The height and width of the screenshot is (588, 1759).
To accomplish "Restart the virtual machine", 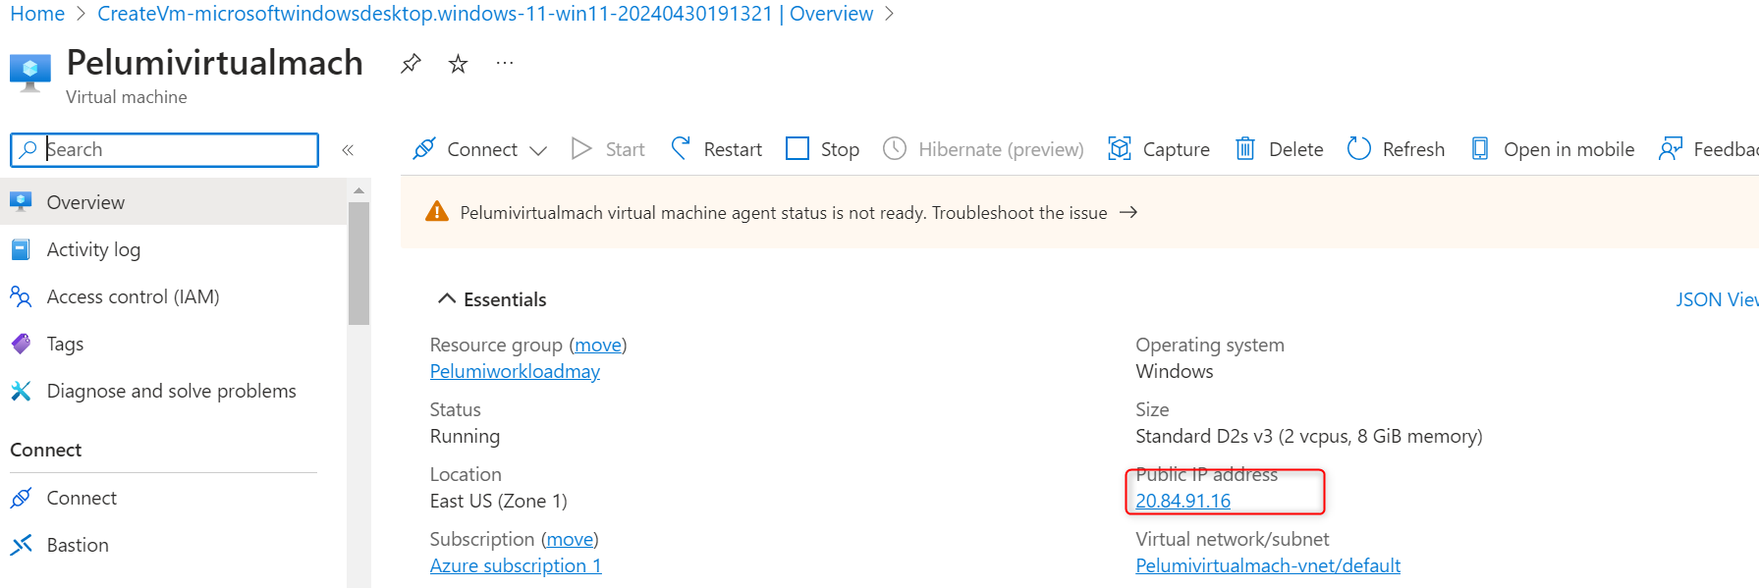I will pyautogui.click(x=716, y=149).
